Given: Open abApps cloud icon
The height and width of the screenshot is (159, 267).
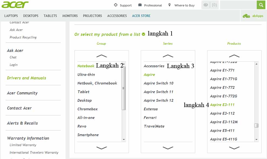Looking at the screenshot, I should pyautogui.click(x=246, y=16).
